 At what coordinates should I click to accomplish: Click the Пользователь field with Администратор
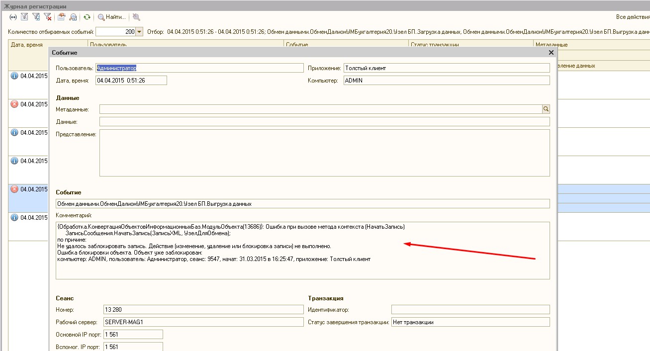tap(199, 68)
